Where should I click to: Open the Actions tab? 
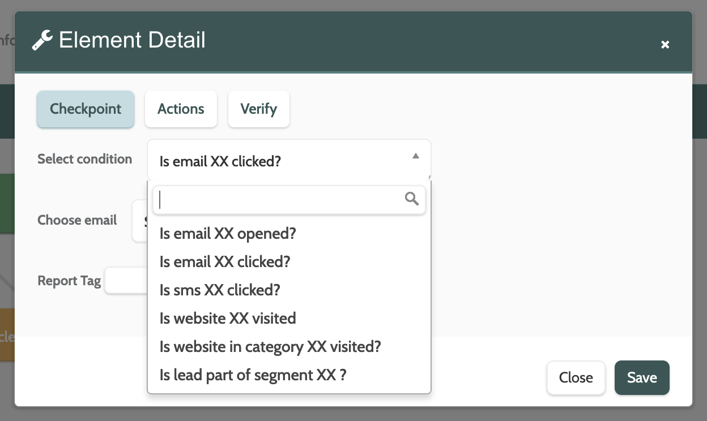coord(181,109)
